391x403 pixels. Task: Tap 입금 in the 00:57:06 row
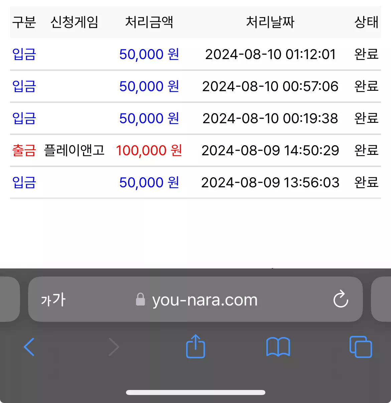pos(24,86)
